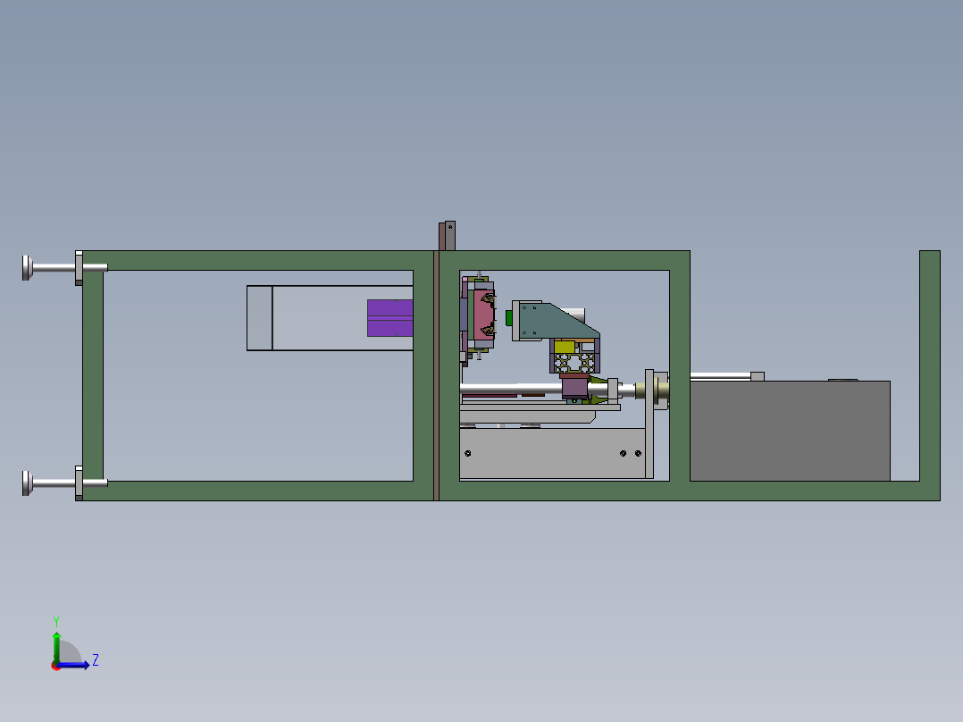
Task: Select the pink clamp component
Action: pyautogui.click(x=483, y=315)
